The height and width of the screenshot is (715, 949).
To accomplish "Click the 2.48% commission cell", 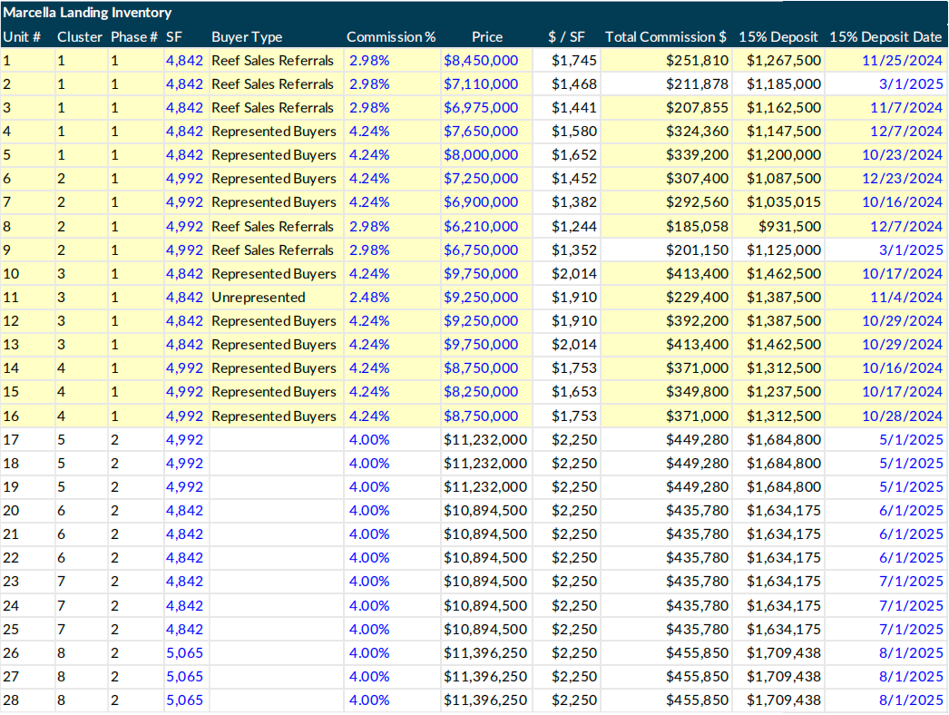I will pos(368,297).
